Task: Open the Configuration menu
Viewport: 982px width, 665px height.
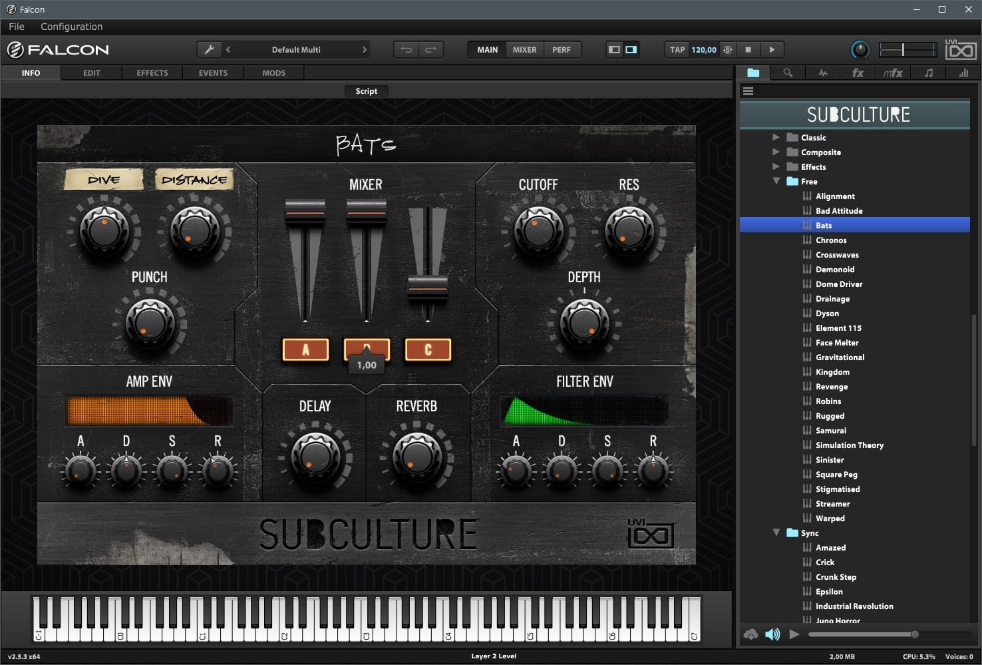Action: coord(72,27)
